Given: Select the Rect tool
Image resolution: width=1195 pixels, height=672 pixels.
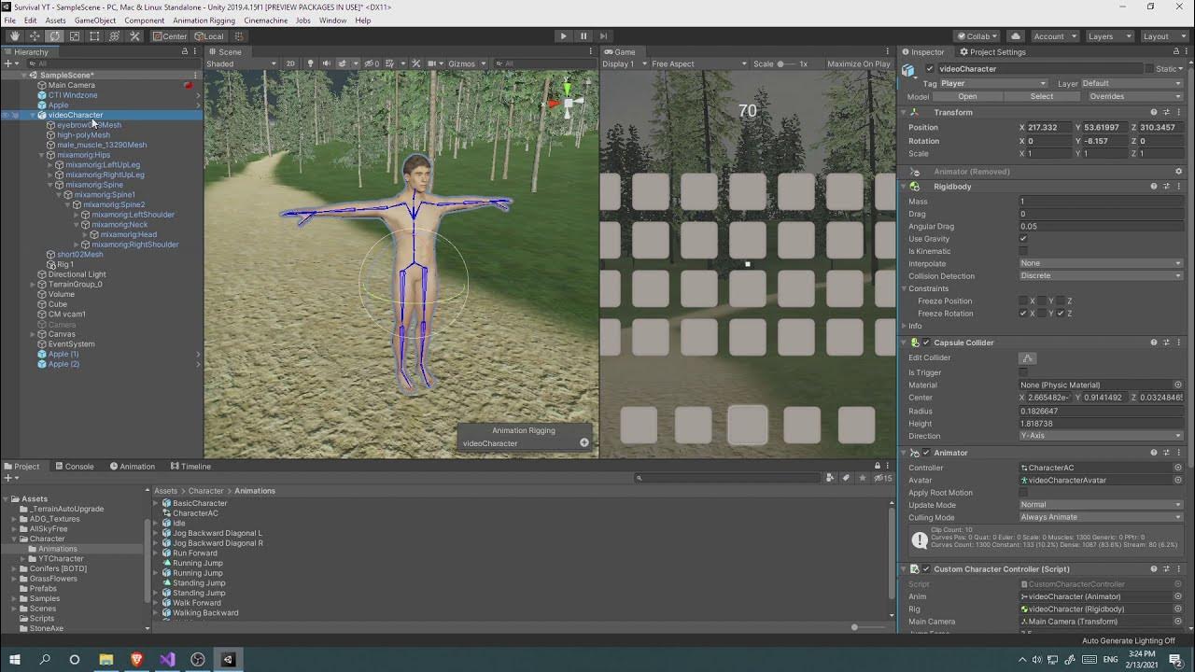Looking at the screenshot, I should (94, 36).
